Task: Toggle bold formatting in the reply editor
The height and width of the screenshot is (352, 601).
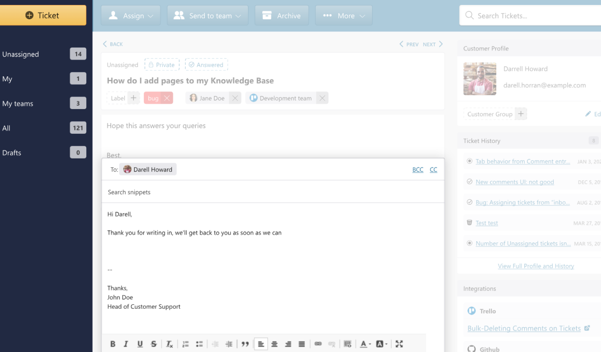Action: pyautogui.click(x=113, y=344)
